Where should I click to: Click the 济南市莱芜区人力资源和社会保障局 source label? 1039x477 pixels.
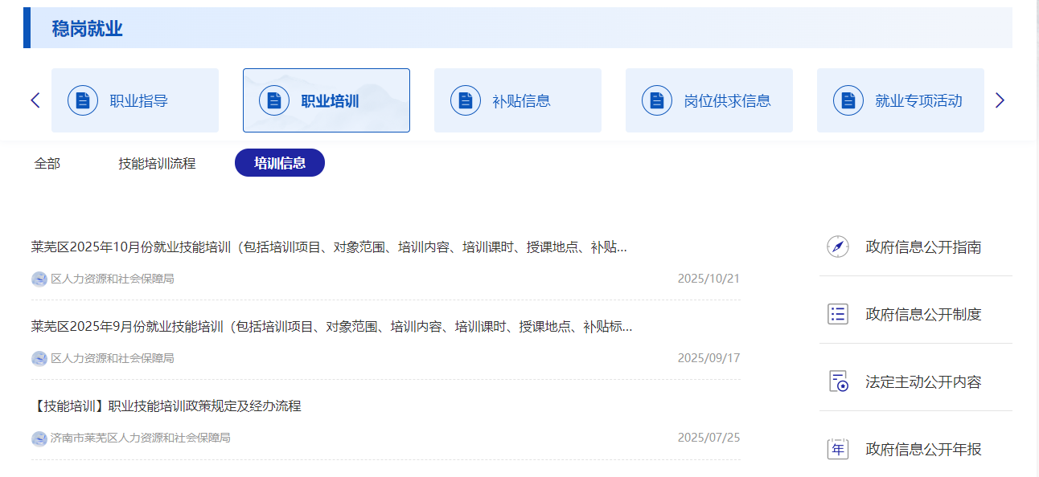(x=140, y=438)
